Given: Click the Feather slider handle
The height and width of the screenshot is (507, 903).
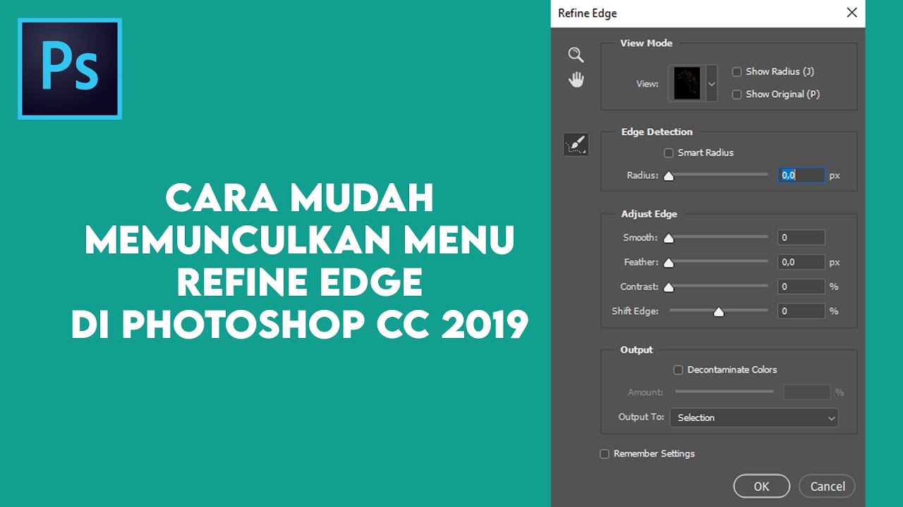Looking at the screenshot, I should click(x=669, y=263).
